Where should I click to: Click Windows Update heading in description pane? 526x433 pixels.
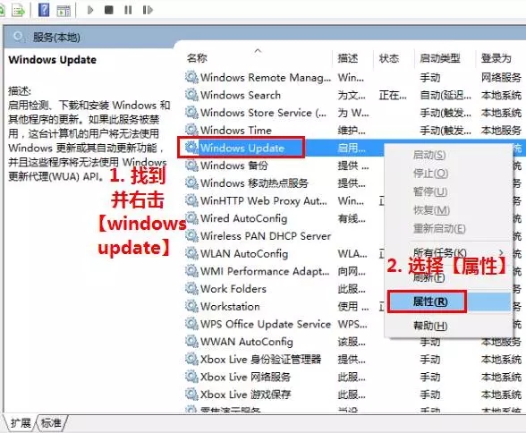tap(52, 60)
